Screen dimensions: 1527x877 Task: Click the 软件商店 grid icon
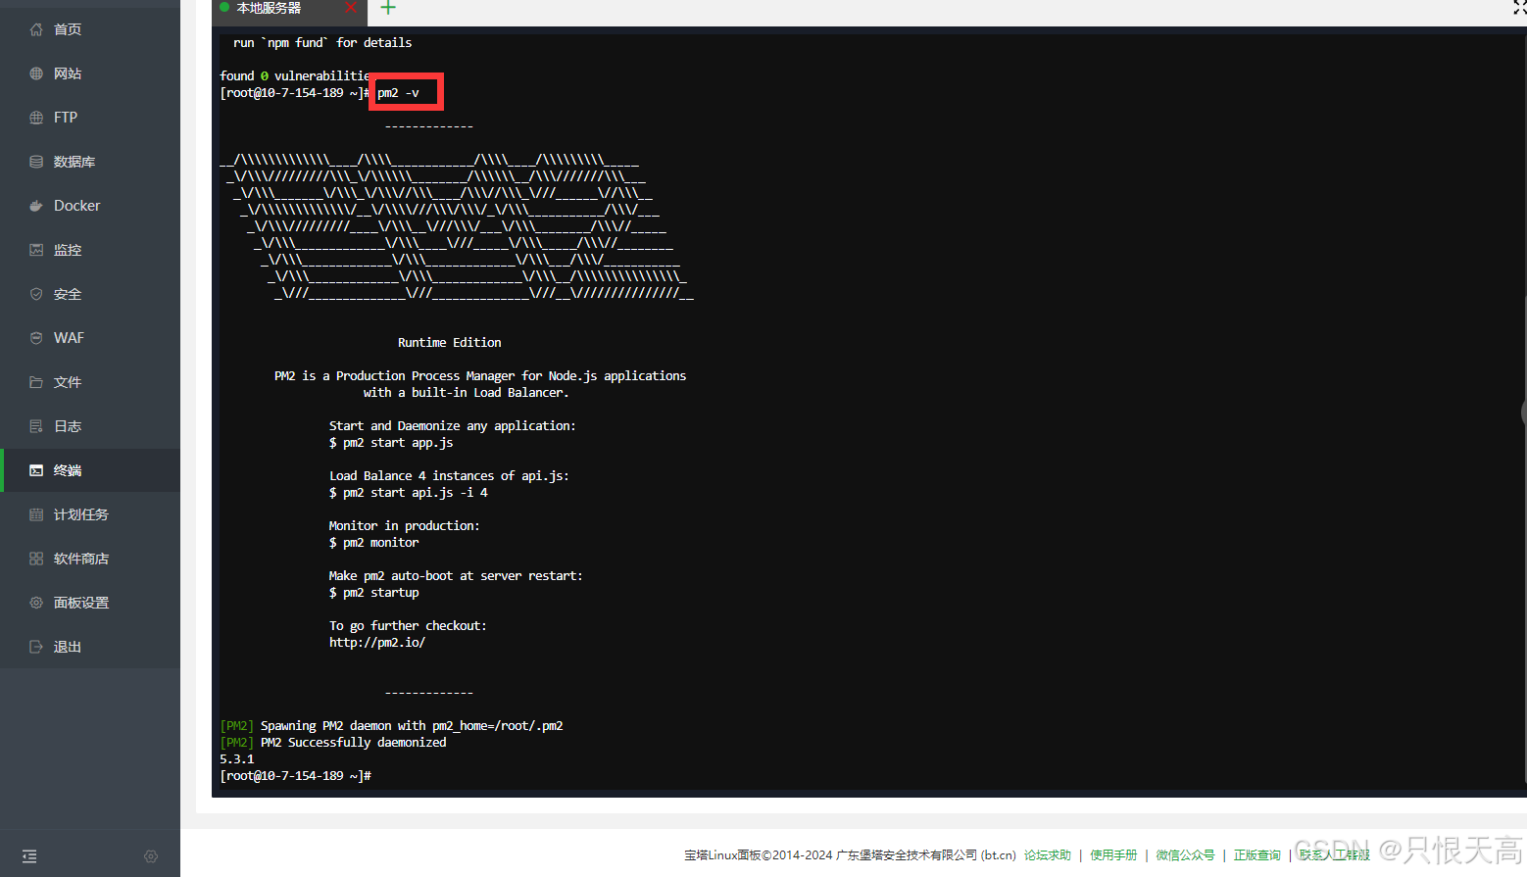pos(36,559)
